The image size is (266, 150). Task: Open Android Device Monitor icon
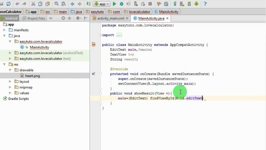[196, 4]
